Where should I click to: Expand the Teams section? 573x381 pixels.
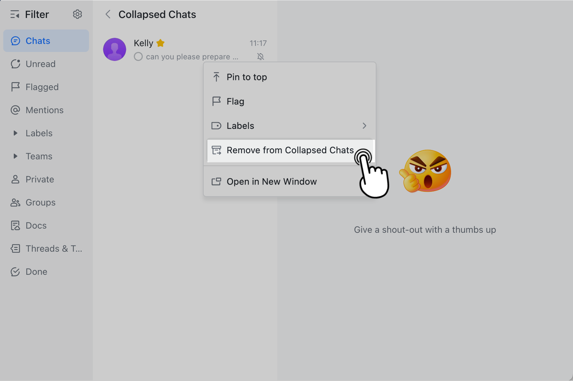click(x=15, y=156)
